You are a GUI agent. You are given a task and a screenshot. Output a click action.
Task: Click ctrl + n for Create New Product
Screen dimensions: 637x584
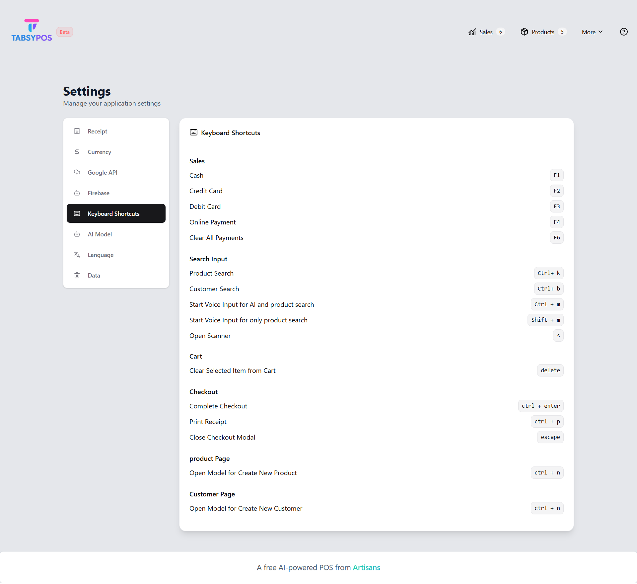[547, 473]
